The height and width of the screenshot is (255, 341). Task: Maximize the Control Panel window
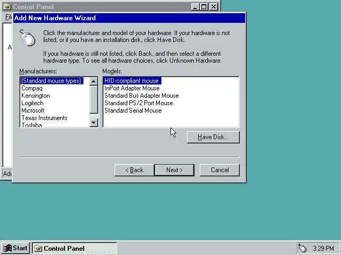[x=204, y=7]
